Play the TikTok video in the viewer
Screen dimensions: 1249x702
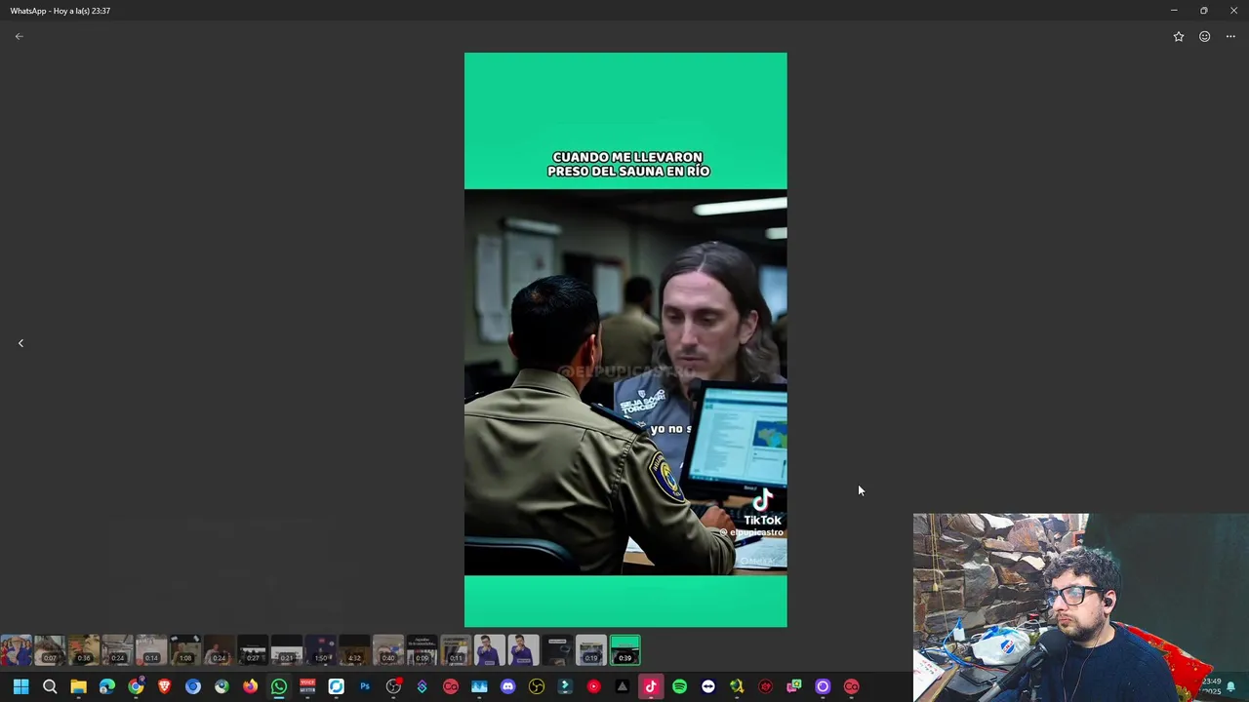(625, 339)
